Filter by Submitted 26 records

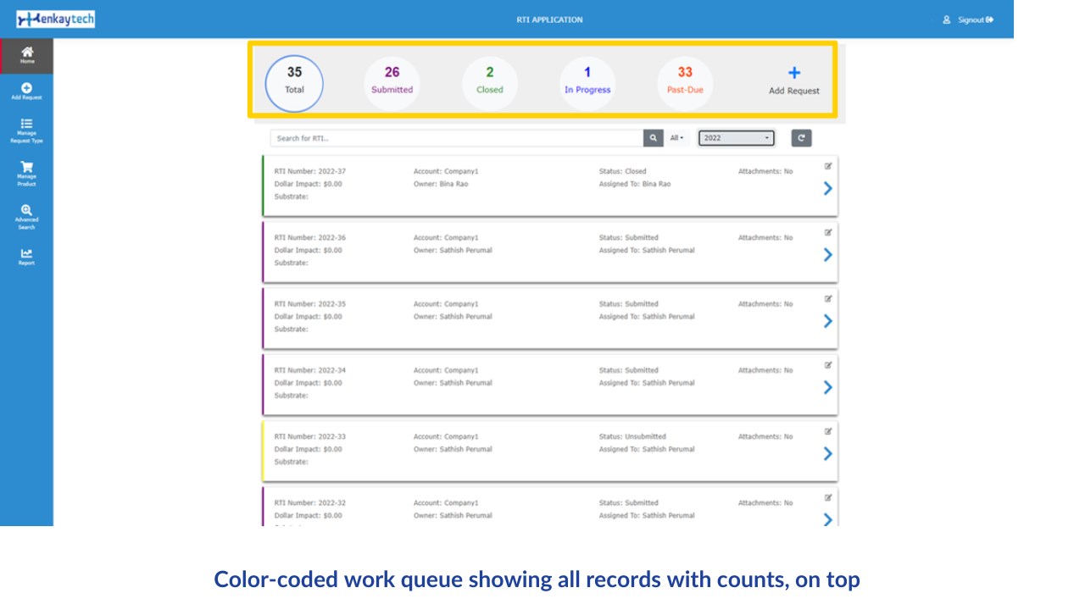click(392, 83)
